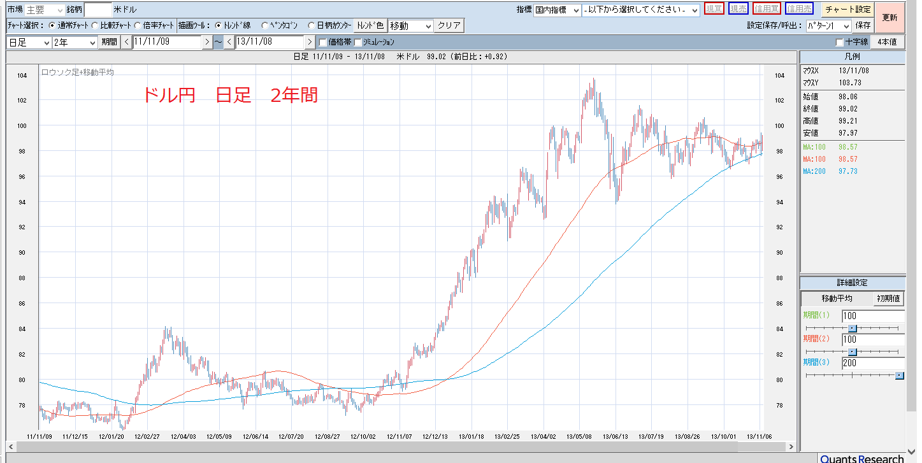Click the 期間(2) slider handle
Image resolution: width=922 pixels, height=463 pixels.
click(853, 352)
